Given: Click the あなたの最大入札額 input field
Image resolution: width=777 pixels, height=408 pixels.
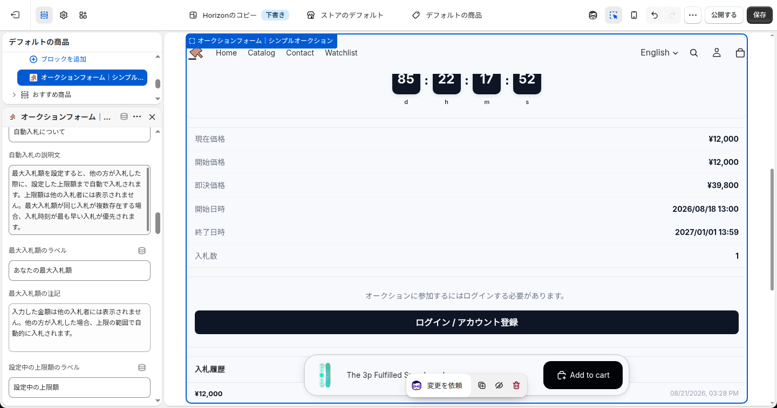Looking at the screenshot, I should click(x=79, y=271).
